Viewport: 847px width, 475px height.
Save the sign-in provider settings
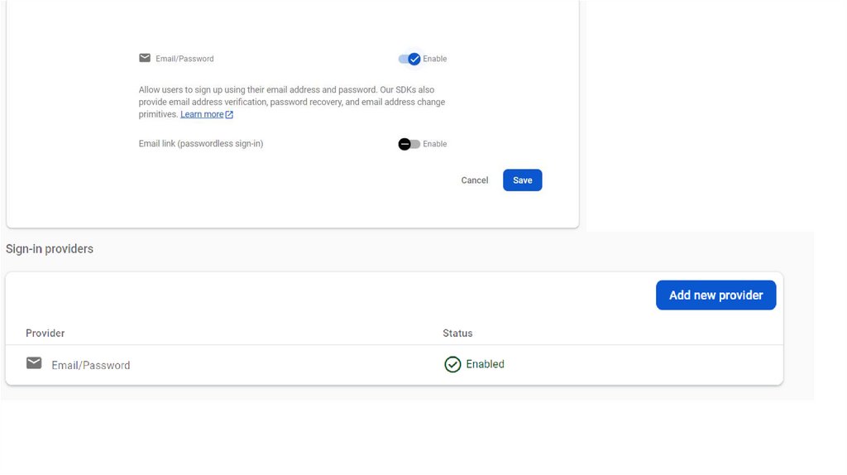(522, 180)
